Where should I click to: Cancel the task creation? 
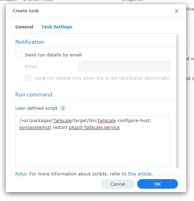click(x=118, y=184)
